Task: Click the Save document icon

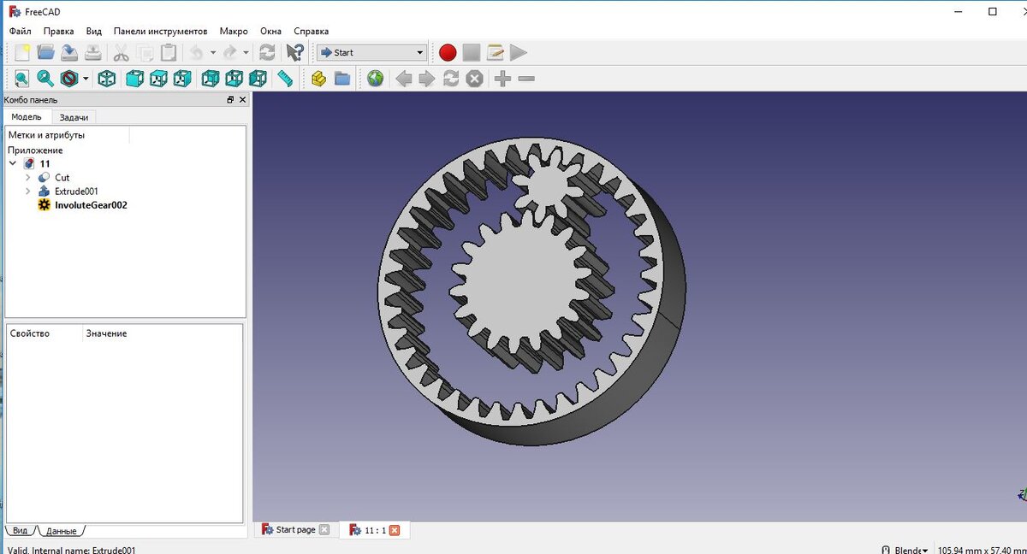Action: pos(70,52)
